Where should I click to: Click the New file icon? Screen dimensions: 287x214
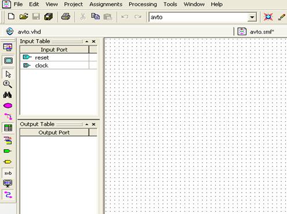[11, 17]
